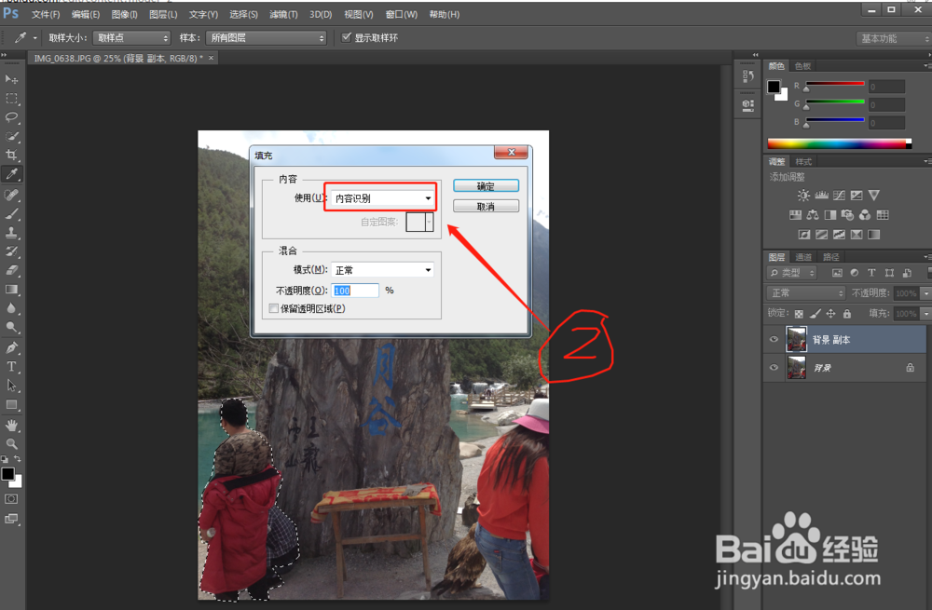Viewport: 932px width, 610px height.
Task: Switch foreground and background colors
Action: point(17,459)
